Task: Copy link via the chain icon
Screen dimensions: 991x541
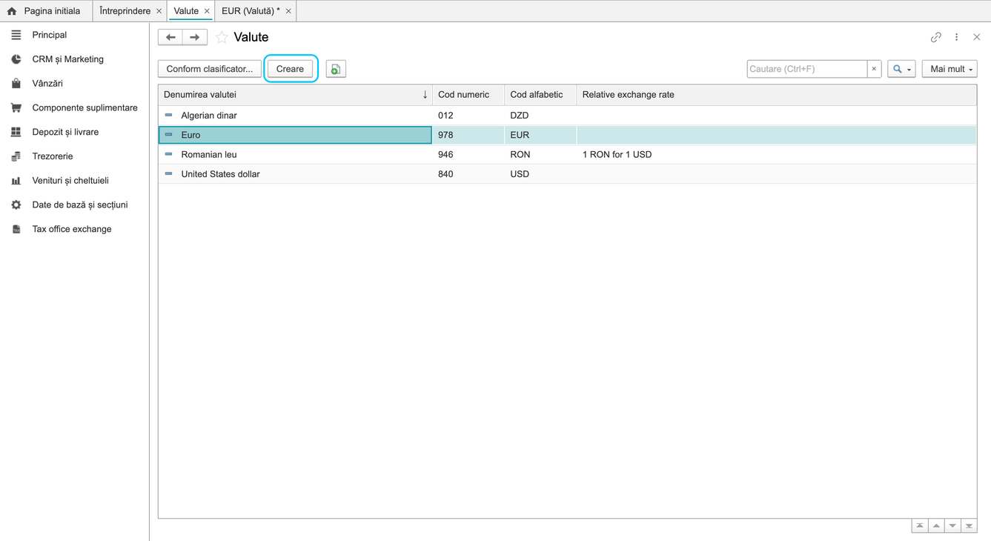Action: click(936, 37)
